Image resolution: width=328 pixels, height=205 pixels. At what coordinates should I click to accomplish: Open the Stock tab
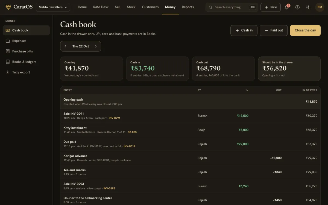point(131,7)
